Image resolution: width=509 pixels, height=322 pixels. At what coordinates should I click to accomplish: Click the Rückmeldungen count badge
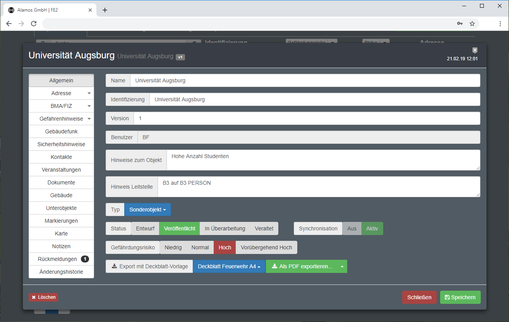point(85,259)
